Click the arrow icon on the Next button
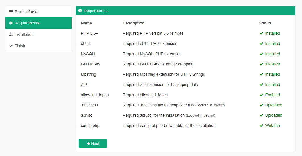 pyautogui.click(x=88, y=144)
